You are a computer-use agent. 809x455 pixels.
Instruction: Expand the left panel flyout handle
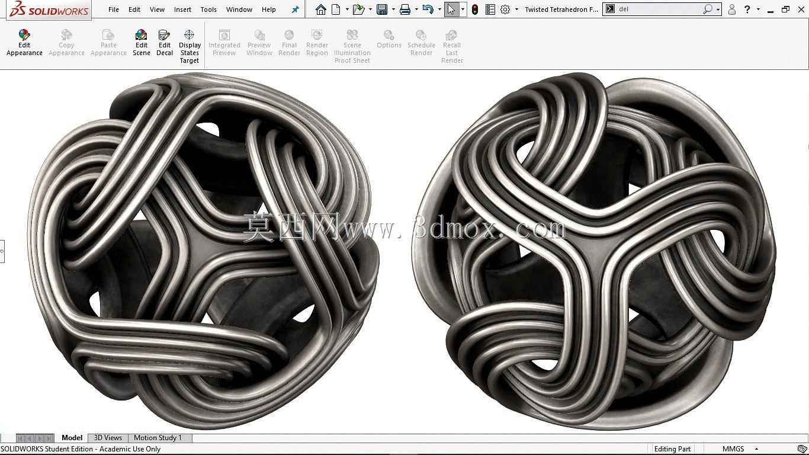[2, 251]
